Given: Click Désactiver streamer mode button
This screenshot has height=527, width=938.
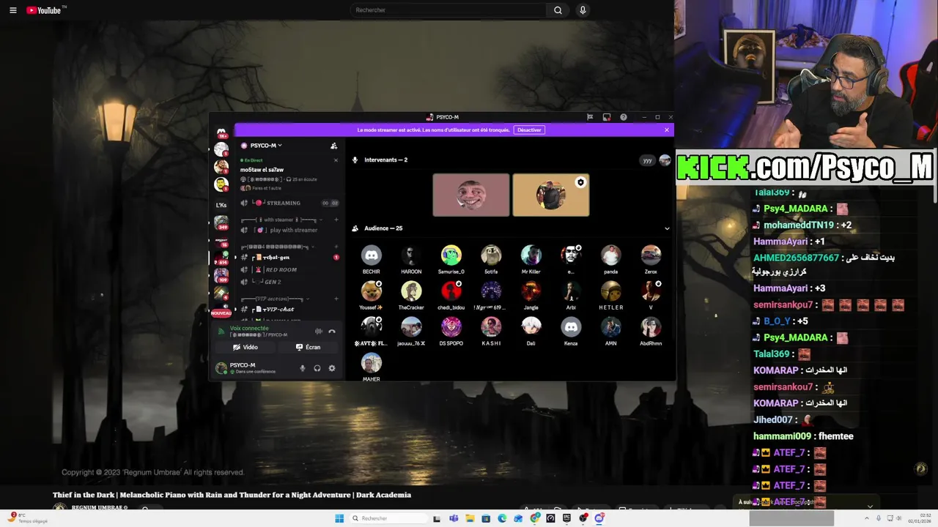Looking at the screenshot, I should pos(529,130).
